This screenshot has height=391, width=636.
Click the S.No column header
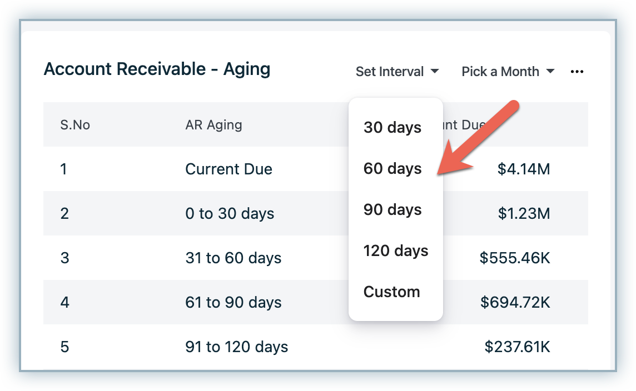(75, 125)
